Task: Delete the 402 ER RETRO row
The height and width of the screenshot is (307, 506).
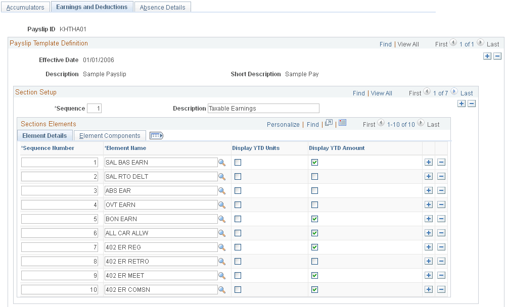Action: click(x=440, y=261)
